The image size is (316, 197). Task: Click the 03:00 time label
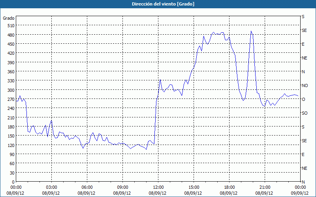coord(52,188)
